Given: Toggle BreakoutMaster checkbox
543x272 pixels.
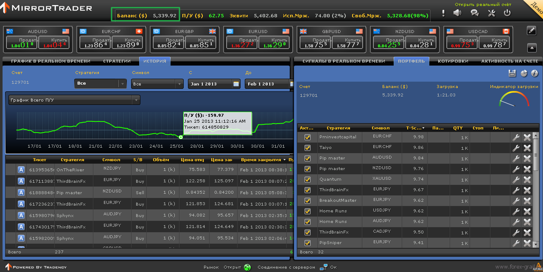Looking at the screenshot, I should point(308,201).
